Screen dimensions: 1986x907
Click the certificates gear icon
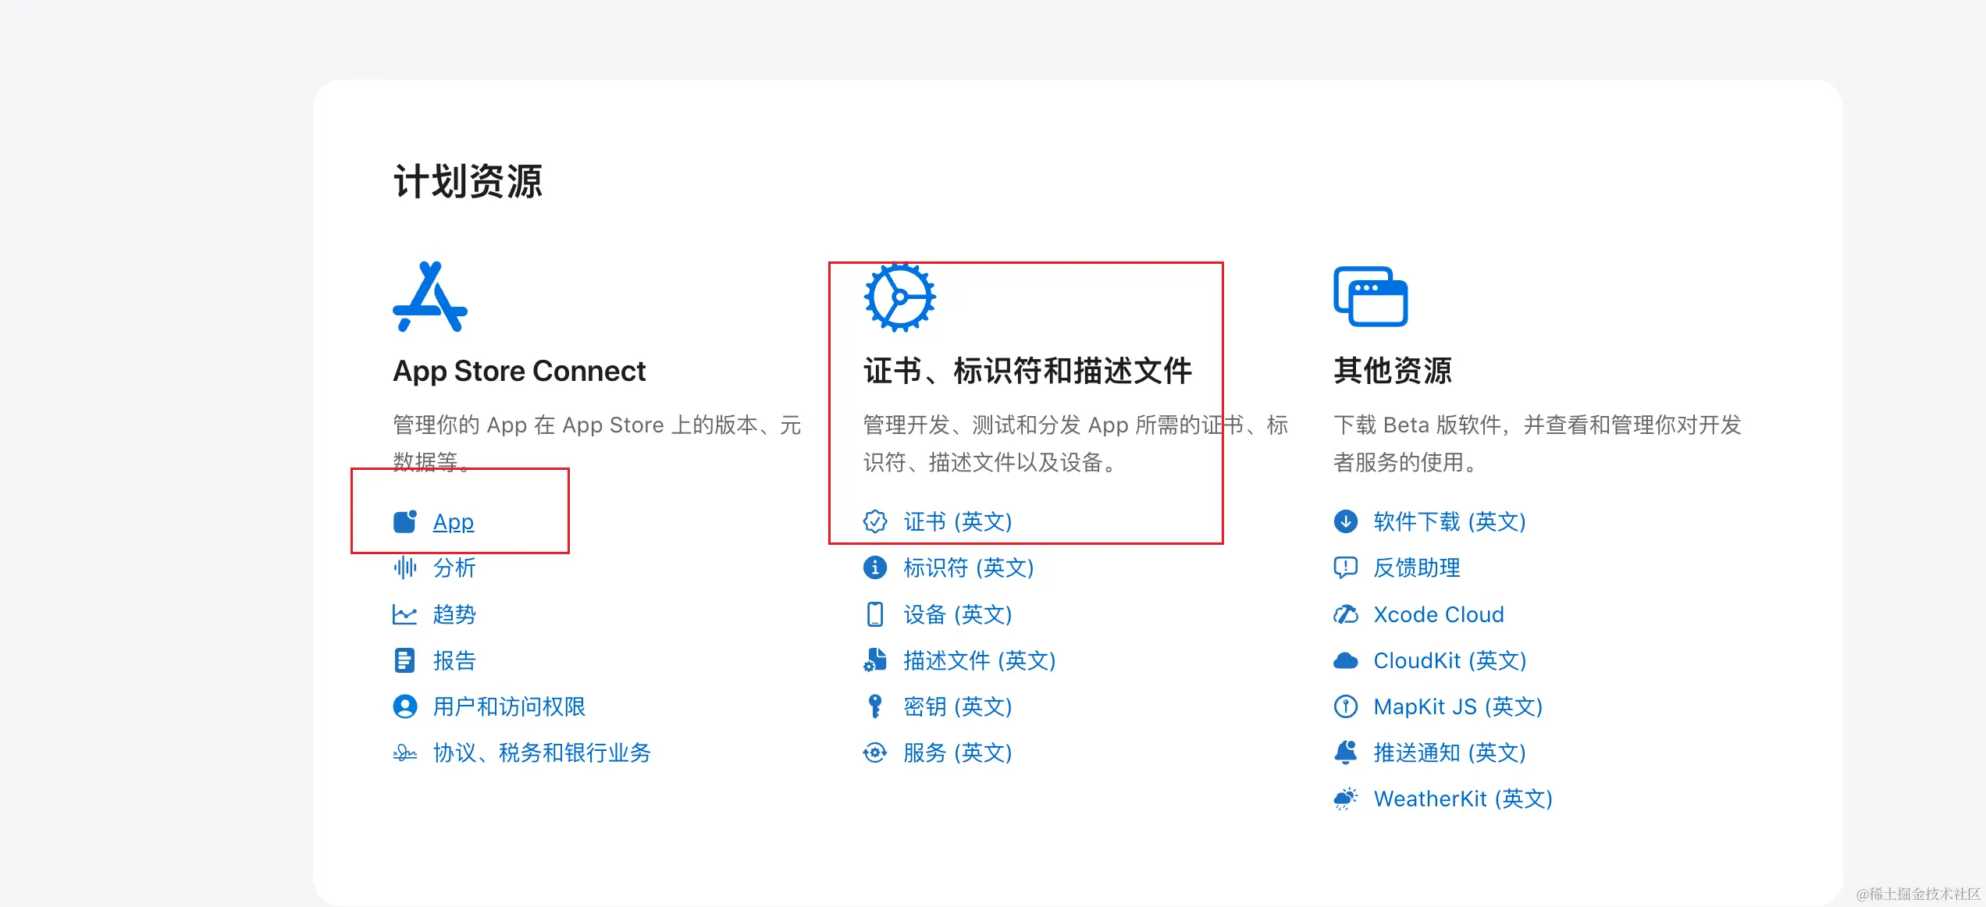click(x=900, y=297)
